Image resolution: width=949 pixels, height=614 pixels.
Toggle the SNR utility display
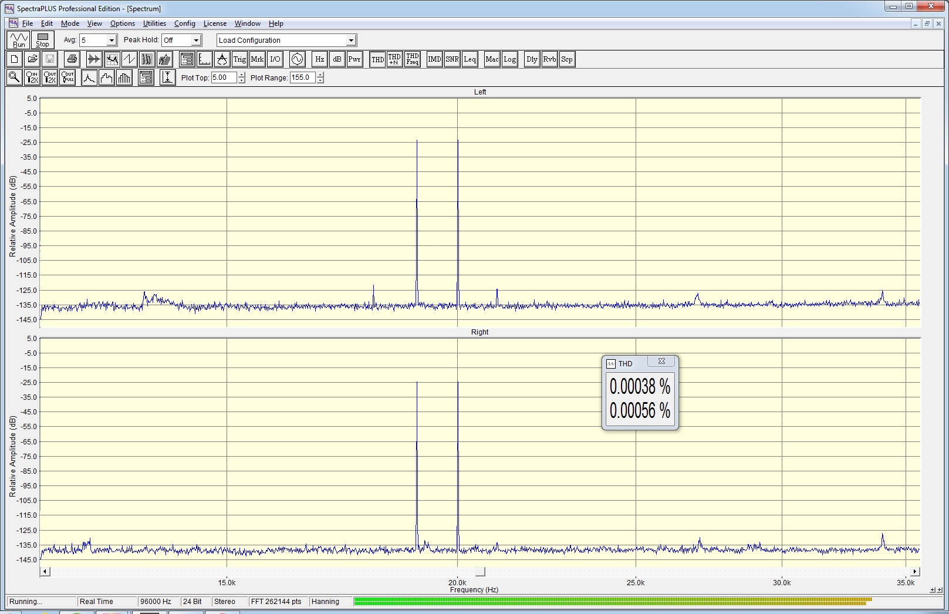[452, 59]
